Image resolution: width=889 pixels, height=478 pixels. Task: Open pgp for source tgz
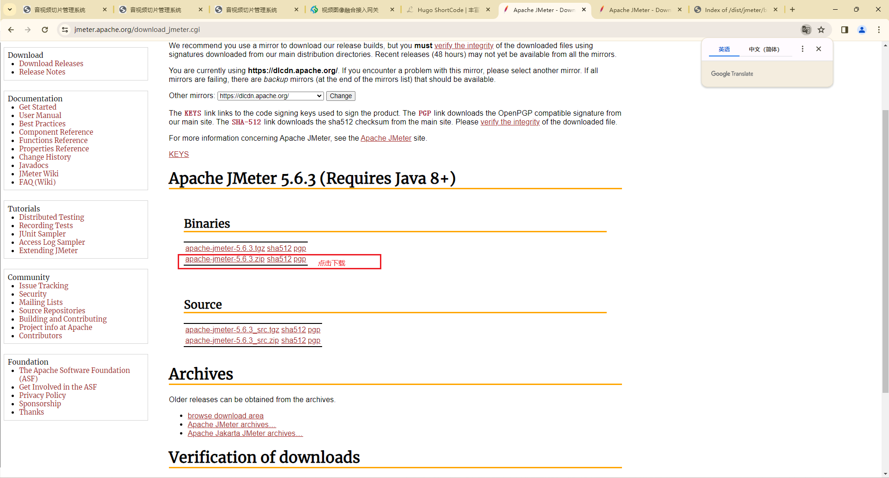tap(314, 330)
